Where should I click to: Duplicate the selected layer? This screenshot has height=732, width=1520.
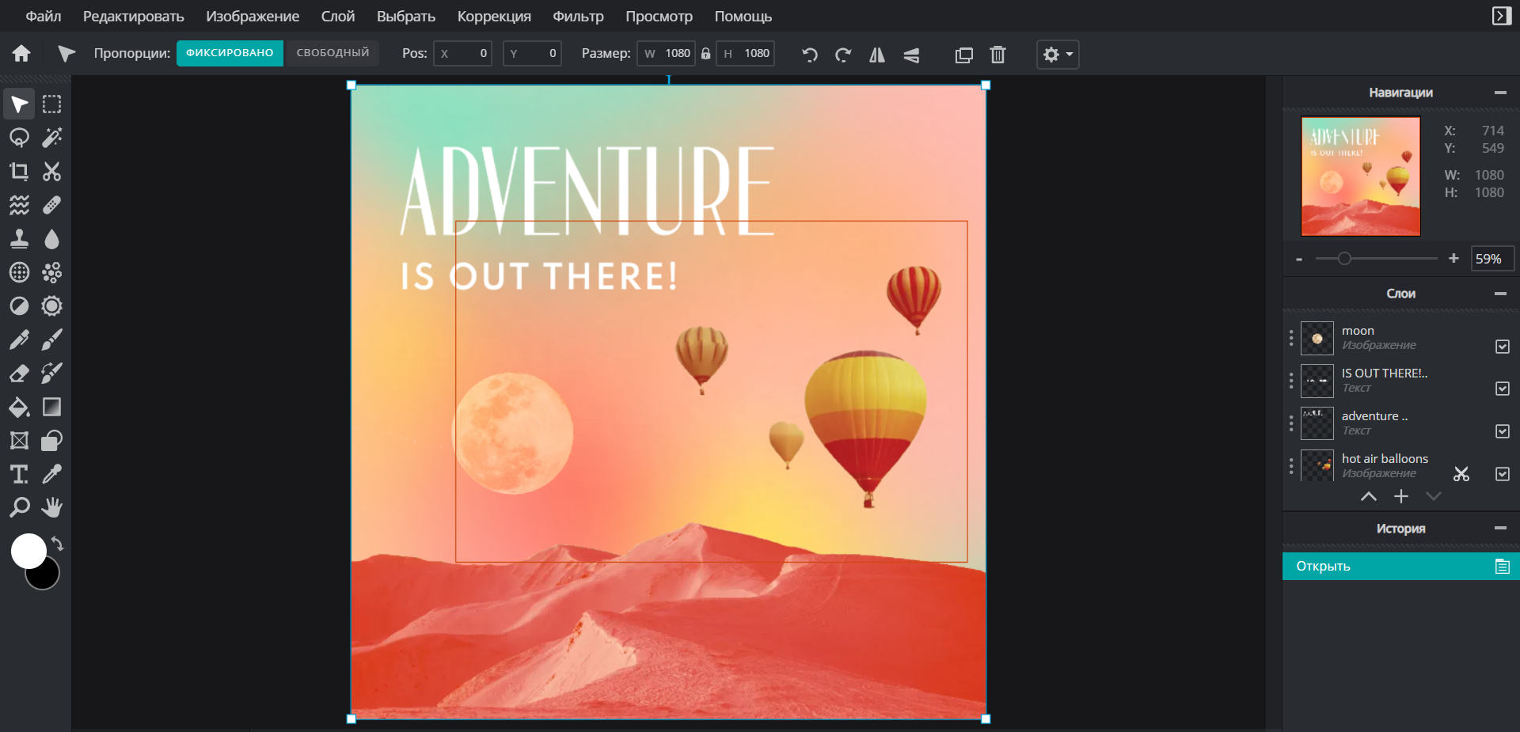point(963,55)
